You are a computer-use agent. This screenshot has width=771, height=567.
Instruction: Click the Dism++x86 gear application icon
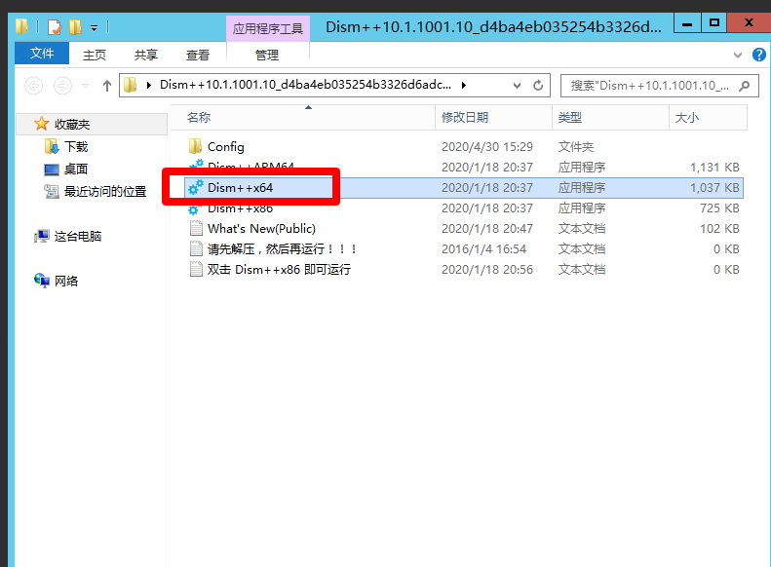point(195,208)
